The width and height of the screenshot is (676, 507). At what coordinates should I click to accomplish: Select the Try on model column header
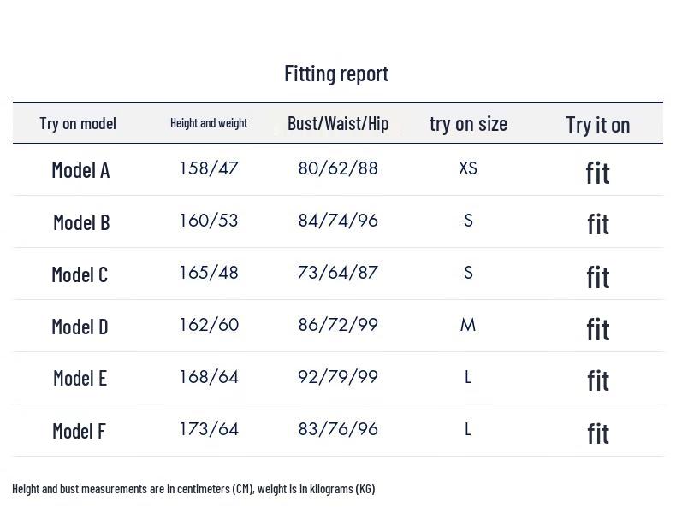coord(78,123)
